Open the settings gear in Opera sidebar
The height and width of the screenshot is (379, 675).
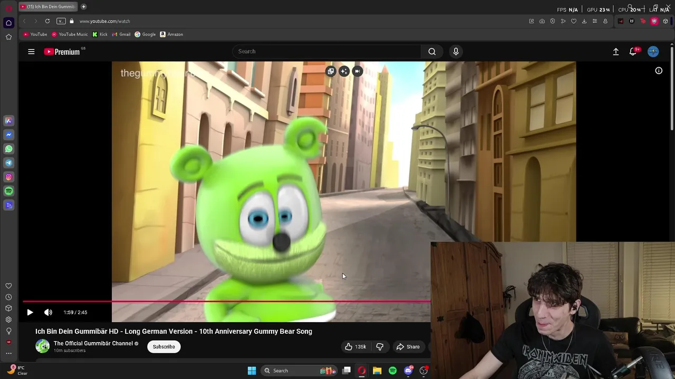(x=8, y=320)
